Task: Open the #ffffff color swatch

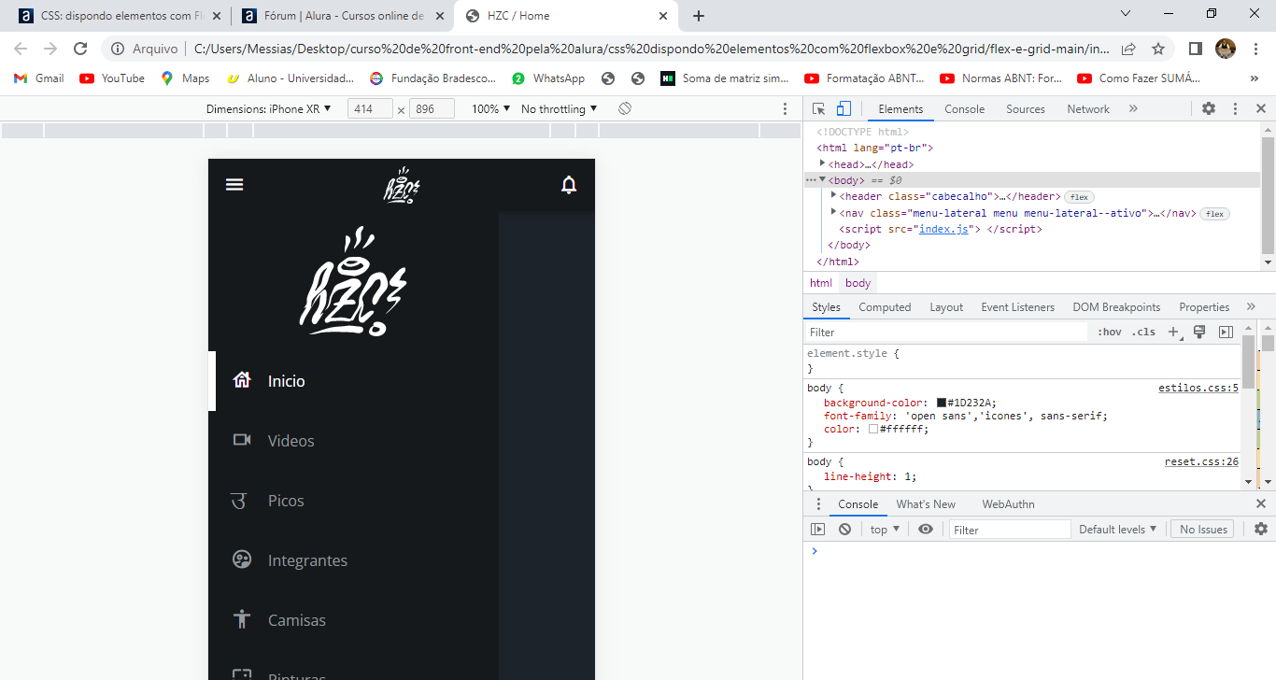Action: click(x=873, y=429)
